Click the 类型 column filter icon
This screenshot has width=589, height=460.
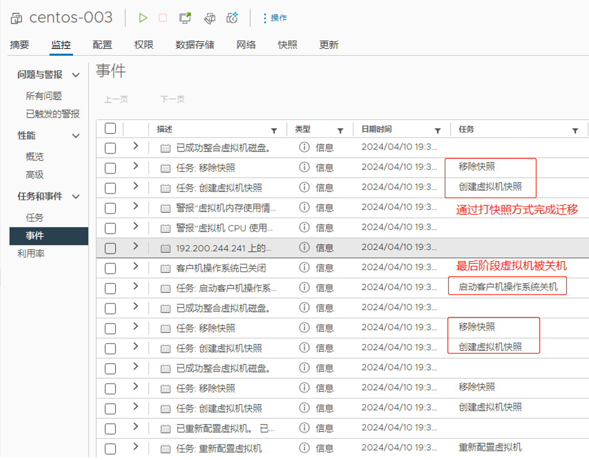[x=339, y=130]
